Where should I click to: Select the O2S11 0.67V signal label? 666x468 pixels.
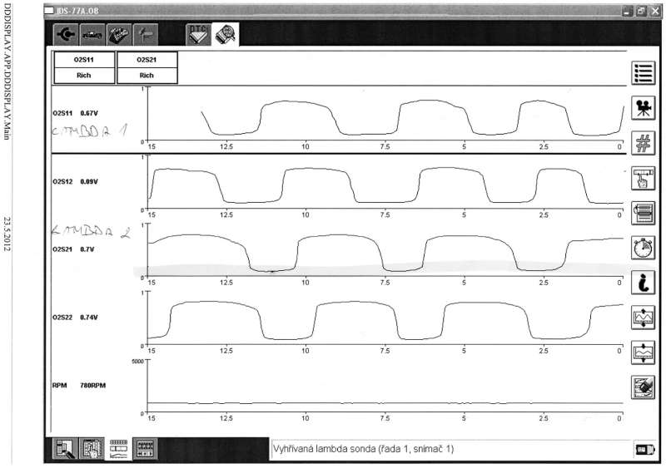(x=75, y=113)
